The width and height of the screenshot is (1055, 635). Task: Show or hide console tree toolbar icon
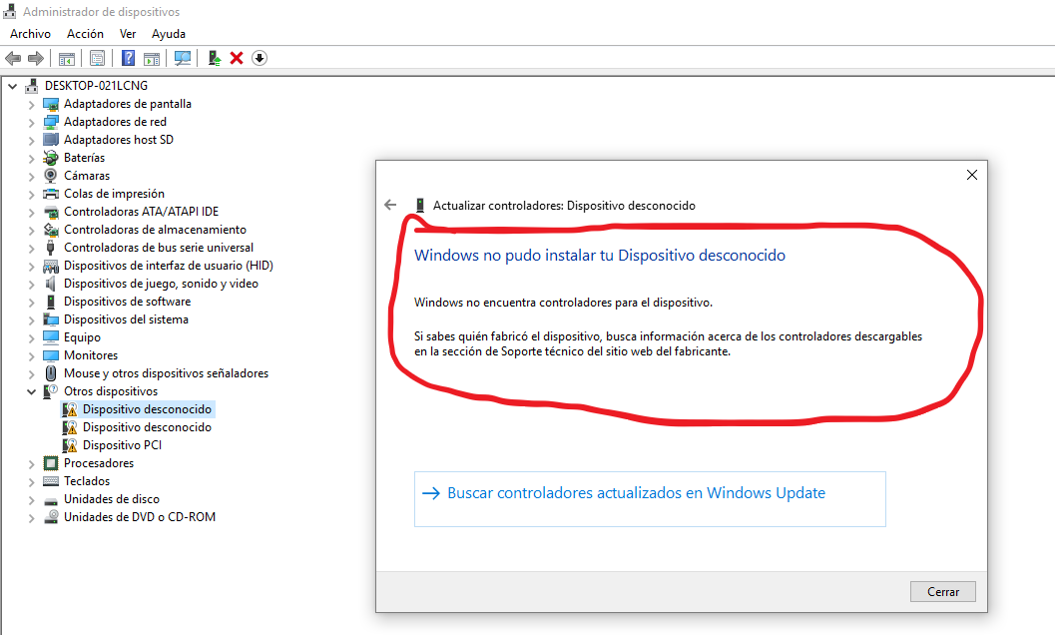67,59
